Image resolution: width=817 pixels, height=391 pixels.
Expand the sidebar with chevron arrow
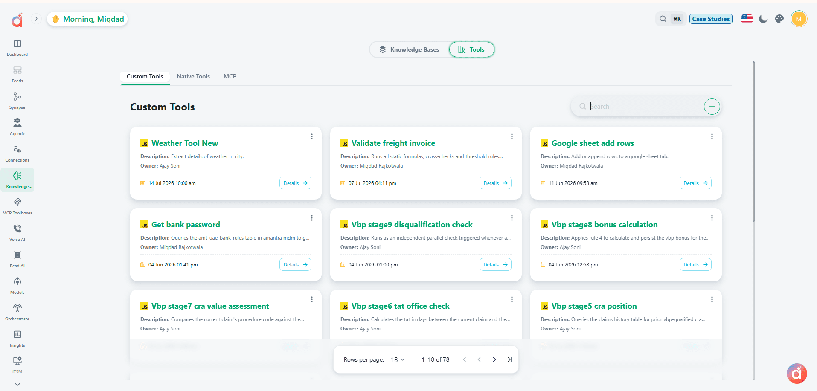click(x=36, y=19)
